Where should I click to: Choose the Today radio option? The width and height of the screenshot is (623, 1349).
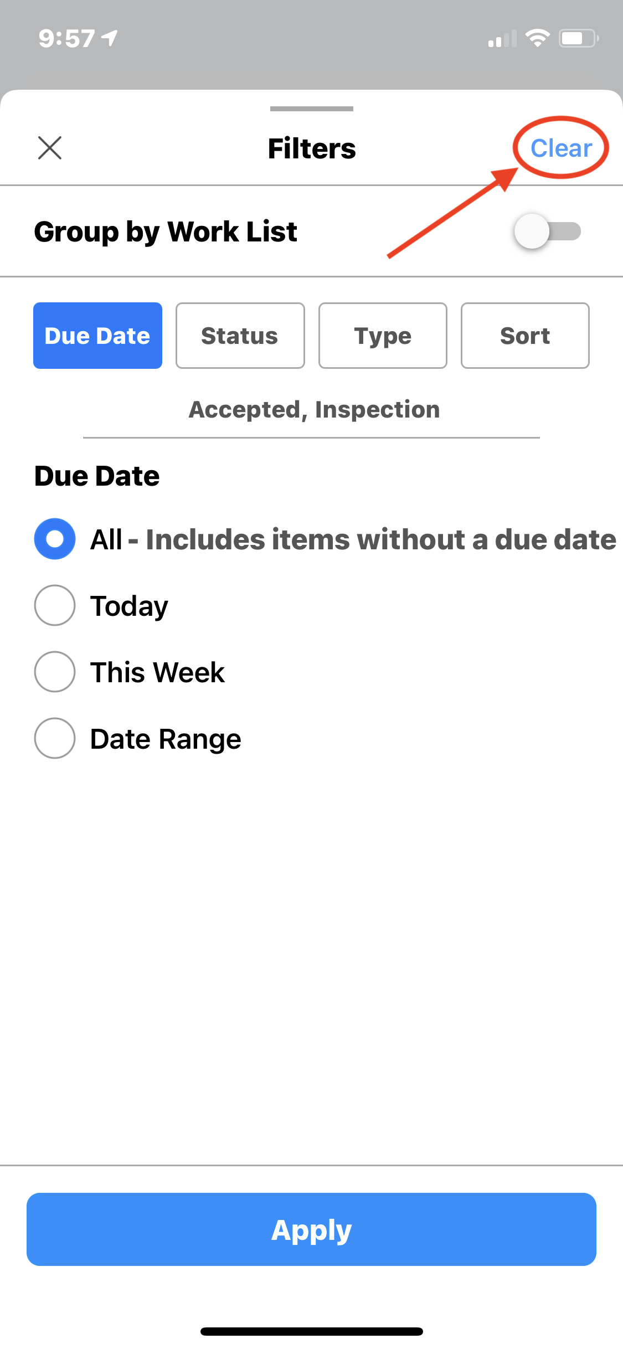coord(55,605)
